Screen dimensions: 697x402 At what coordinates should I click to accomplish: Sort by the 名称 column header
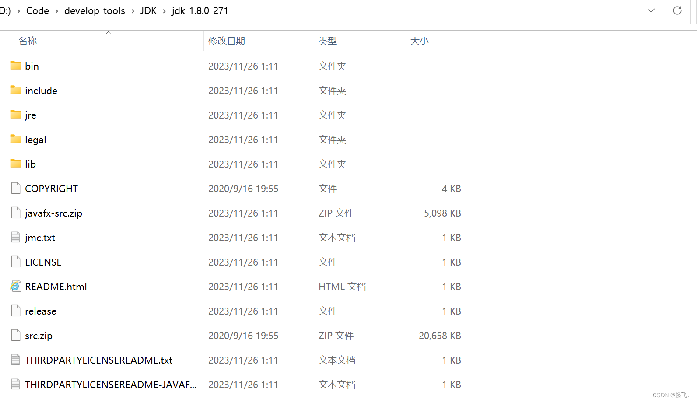coord(28,41)
